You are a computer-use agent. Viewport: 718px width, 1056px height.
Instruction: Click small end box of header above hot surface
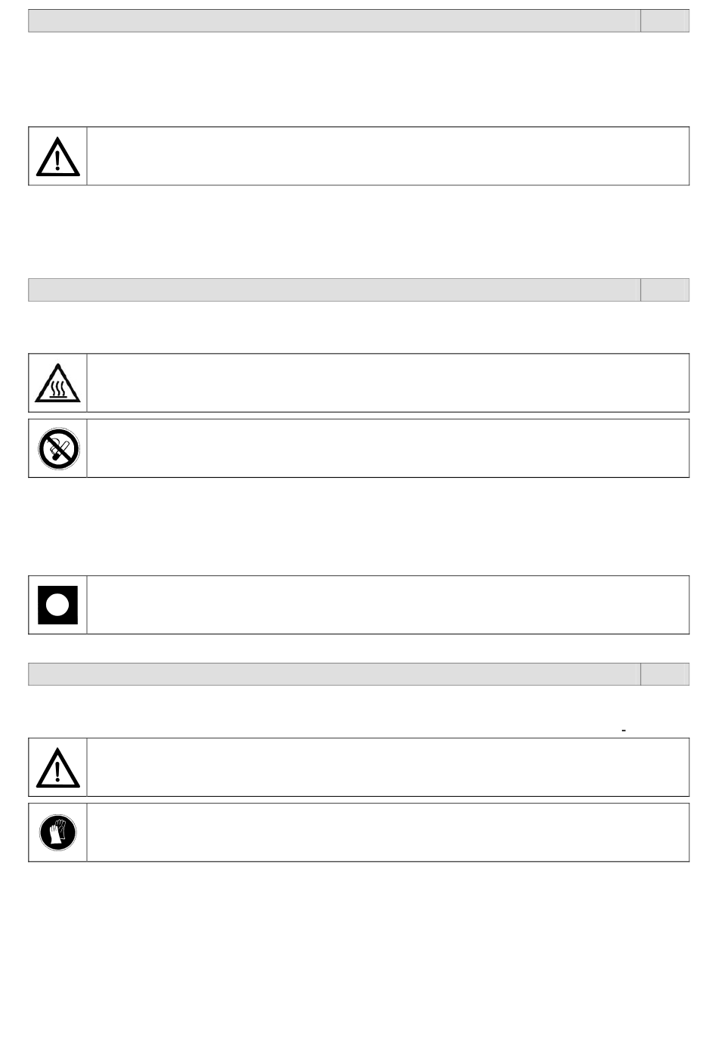pos(665,290)
